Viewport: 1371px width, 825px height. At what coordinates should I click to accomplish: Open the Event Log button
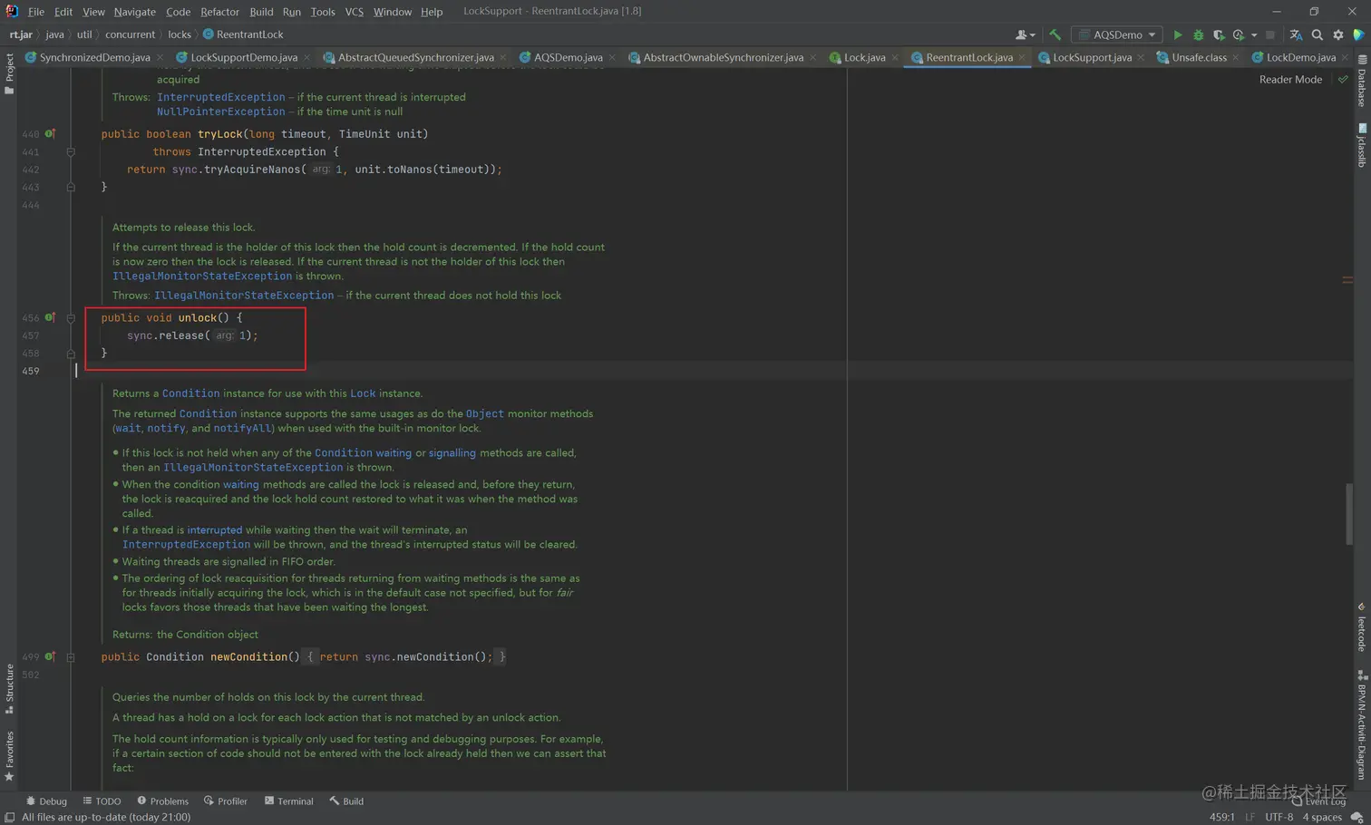coord(1319,801)
